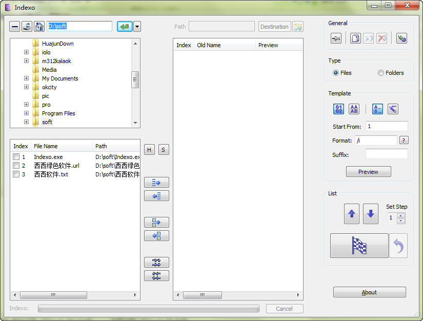
Task: Check the Indexo.exe file checkbox
Action: (16, 157)
